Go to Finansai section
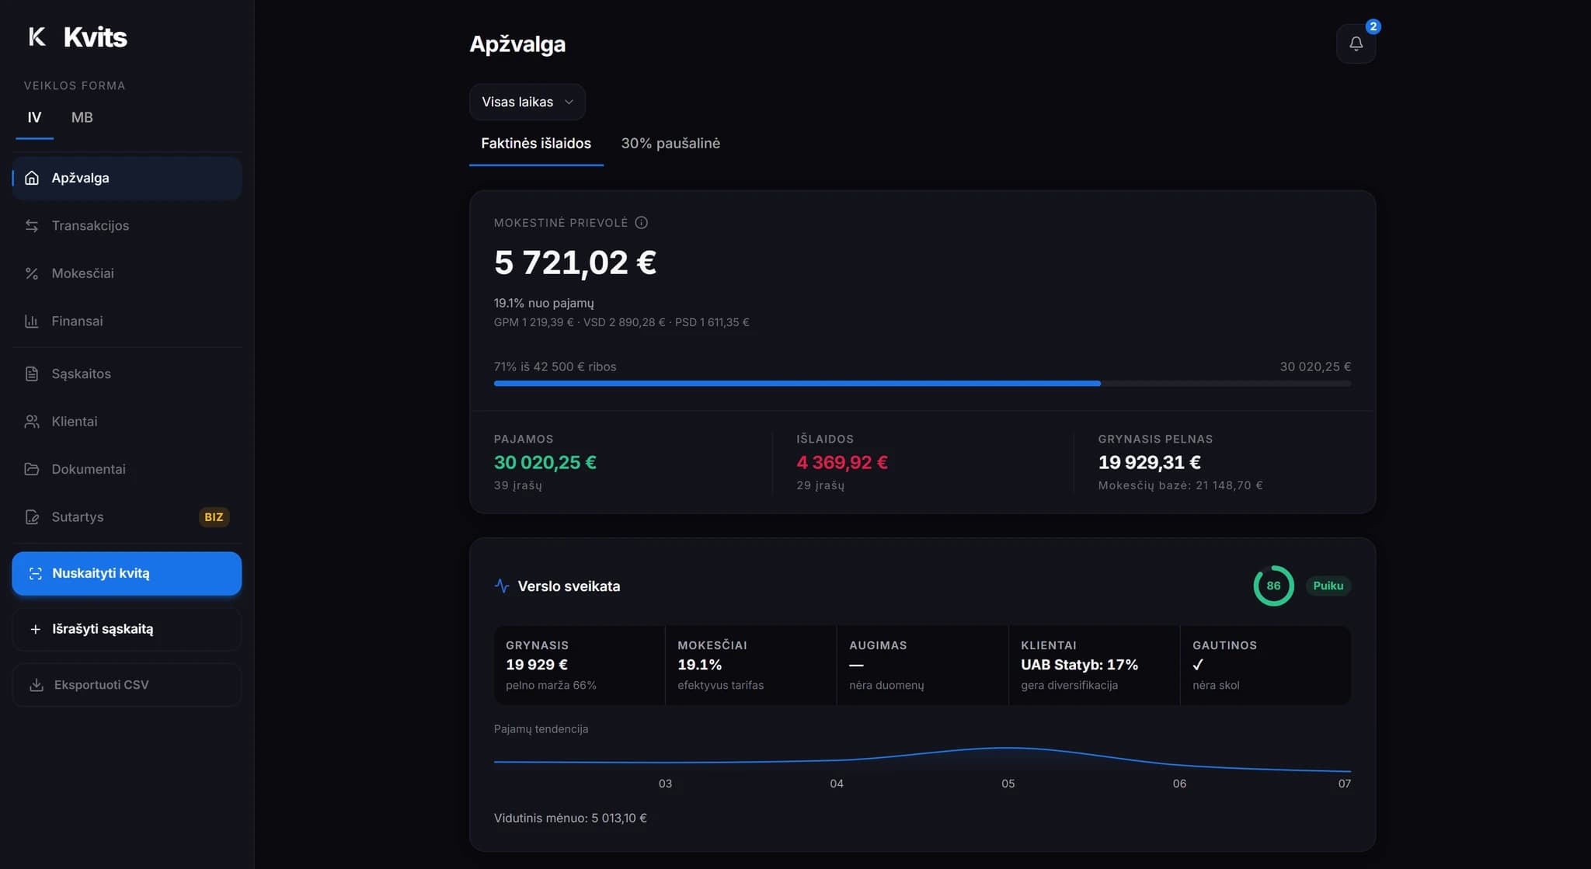Screen dimensions: 1591x869 coord(127,321)
